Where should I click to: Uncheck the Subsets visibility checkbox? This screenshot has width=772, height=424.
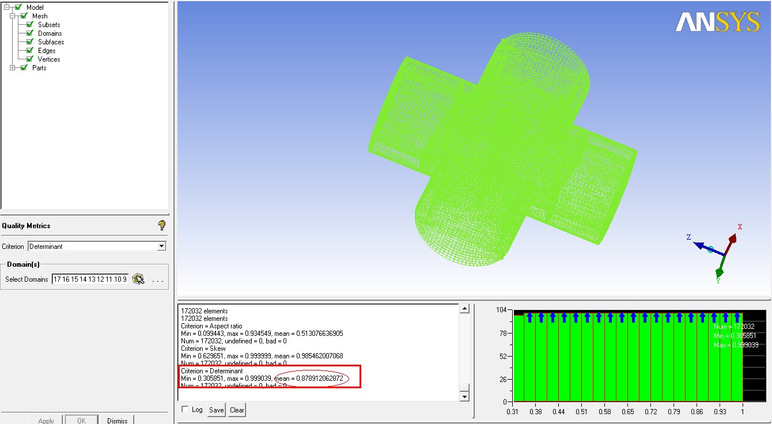tap(30, 25)
